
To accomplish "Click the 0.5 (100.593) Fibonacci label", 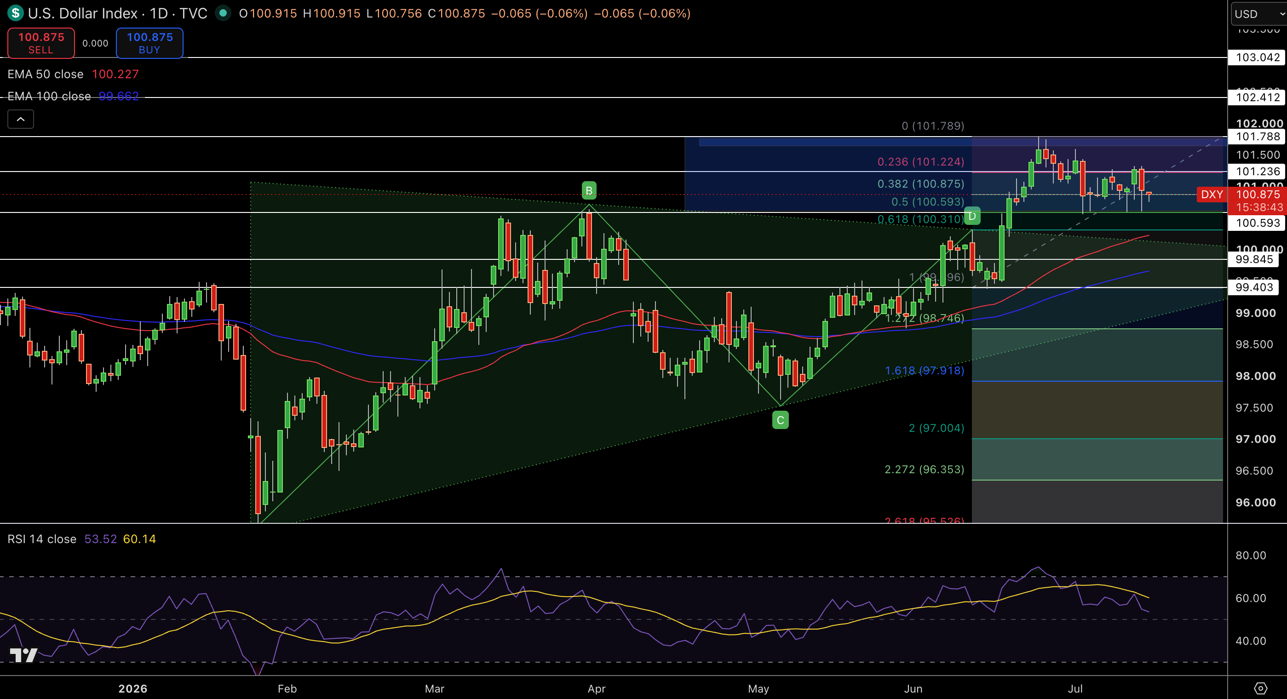I will [928, 202].
